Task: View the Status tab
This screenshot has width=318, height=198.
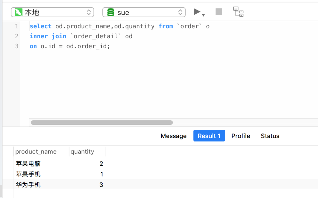Action: (x=270, y=136)
